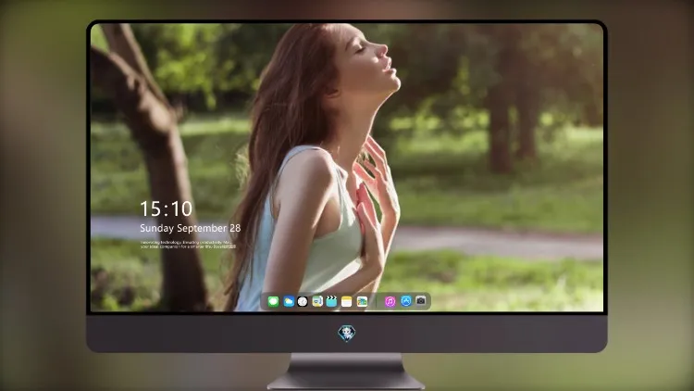
Task: Click the 15:10 clock display
Action: coord(167,208)
